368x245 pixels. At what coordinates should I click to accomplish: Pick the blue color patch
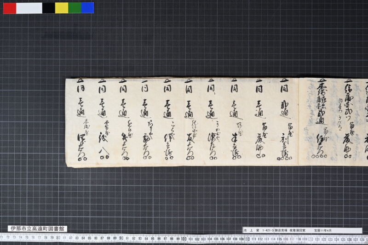[87, 8]
